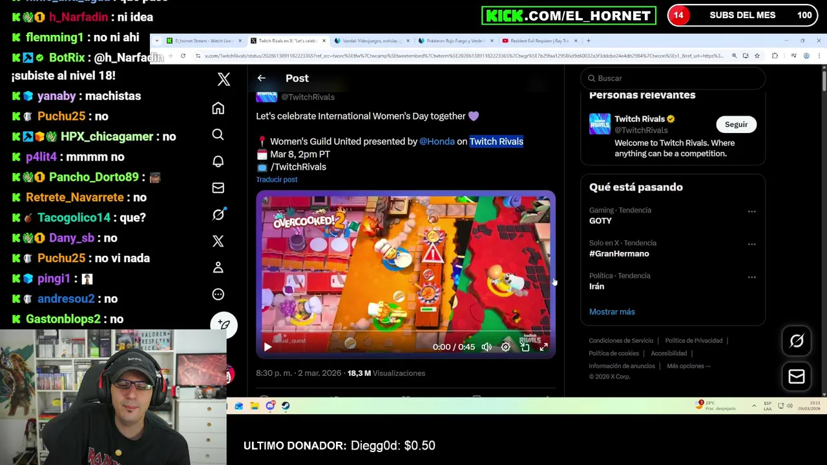Switch to the Vandal Videojuegos tab
This screenshot has height=465, width=827.
coord(372,41)
